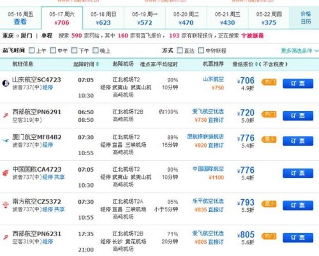Screen dimensions: 319x256
Task: Switch to 05-22 周四 ¥375 tab
Action: click(269, 18)
